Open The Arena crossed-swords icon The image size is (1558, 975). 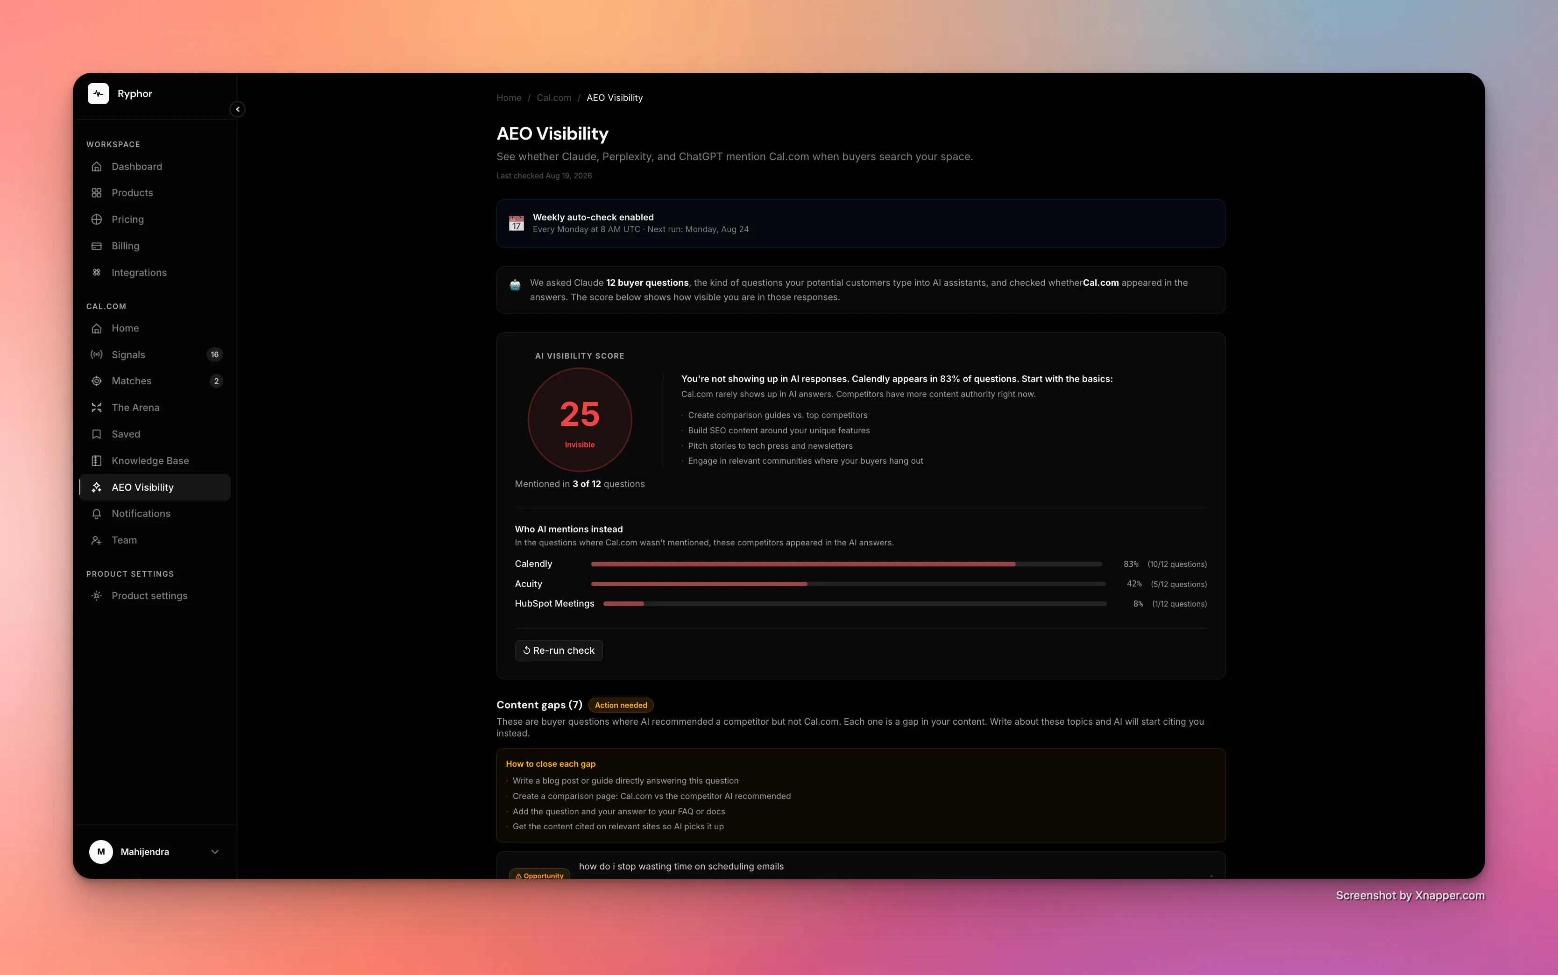pos(97,408)
